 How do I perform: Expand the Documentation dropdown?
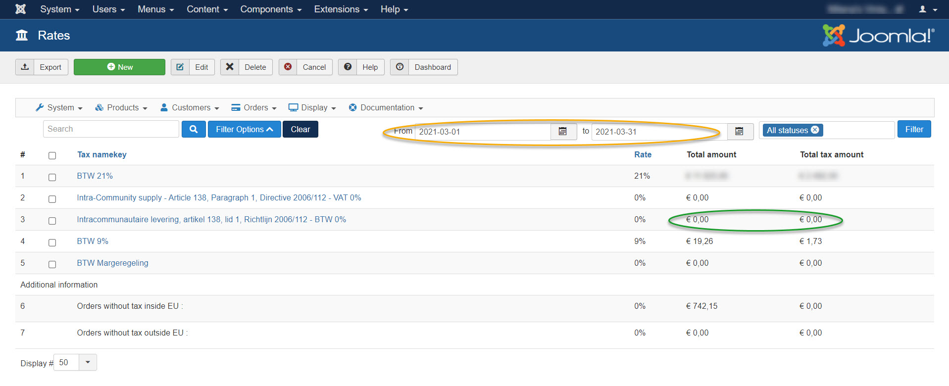click(x=386, y=107)
